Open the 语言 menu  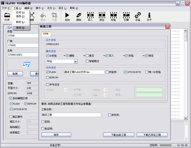click(x=63, y=8)
